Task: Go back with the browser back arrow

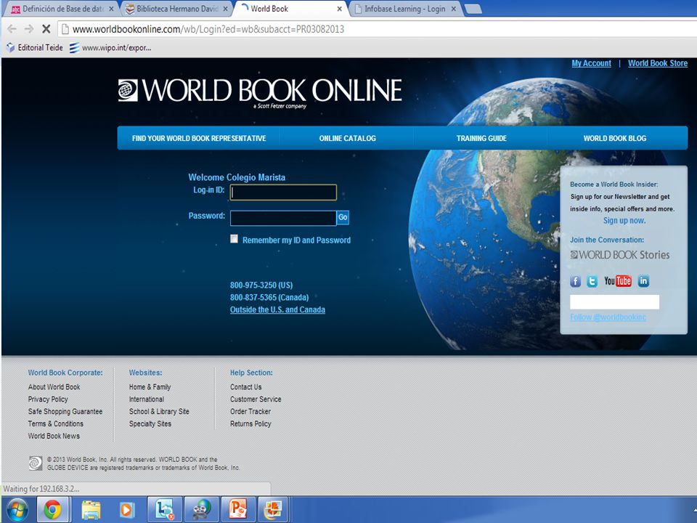Action: [x=12, y=29]
